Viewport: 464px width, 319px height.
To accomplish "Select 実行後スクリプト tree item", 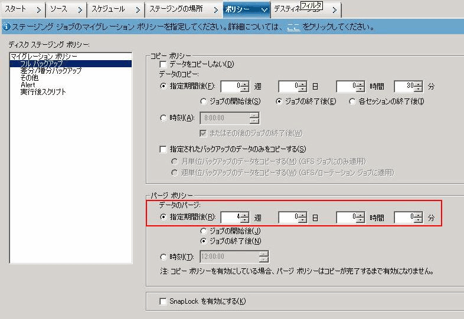I will [43, 91].
